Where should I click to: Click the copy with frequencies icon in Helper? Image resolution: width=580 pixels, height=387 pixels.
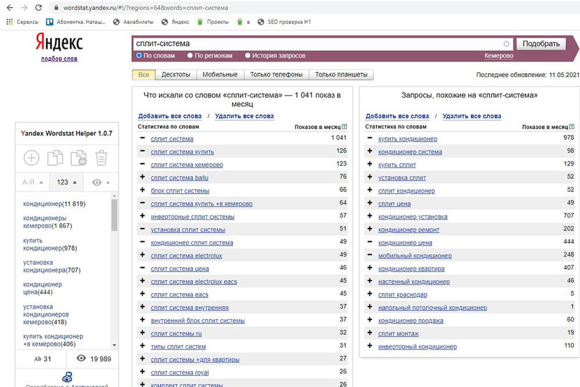pyautogui.click(x=78, y=158)
